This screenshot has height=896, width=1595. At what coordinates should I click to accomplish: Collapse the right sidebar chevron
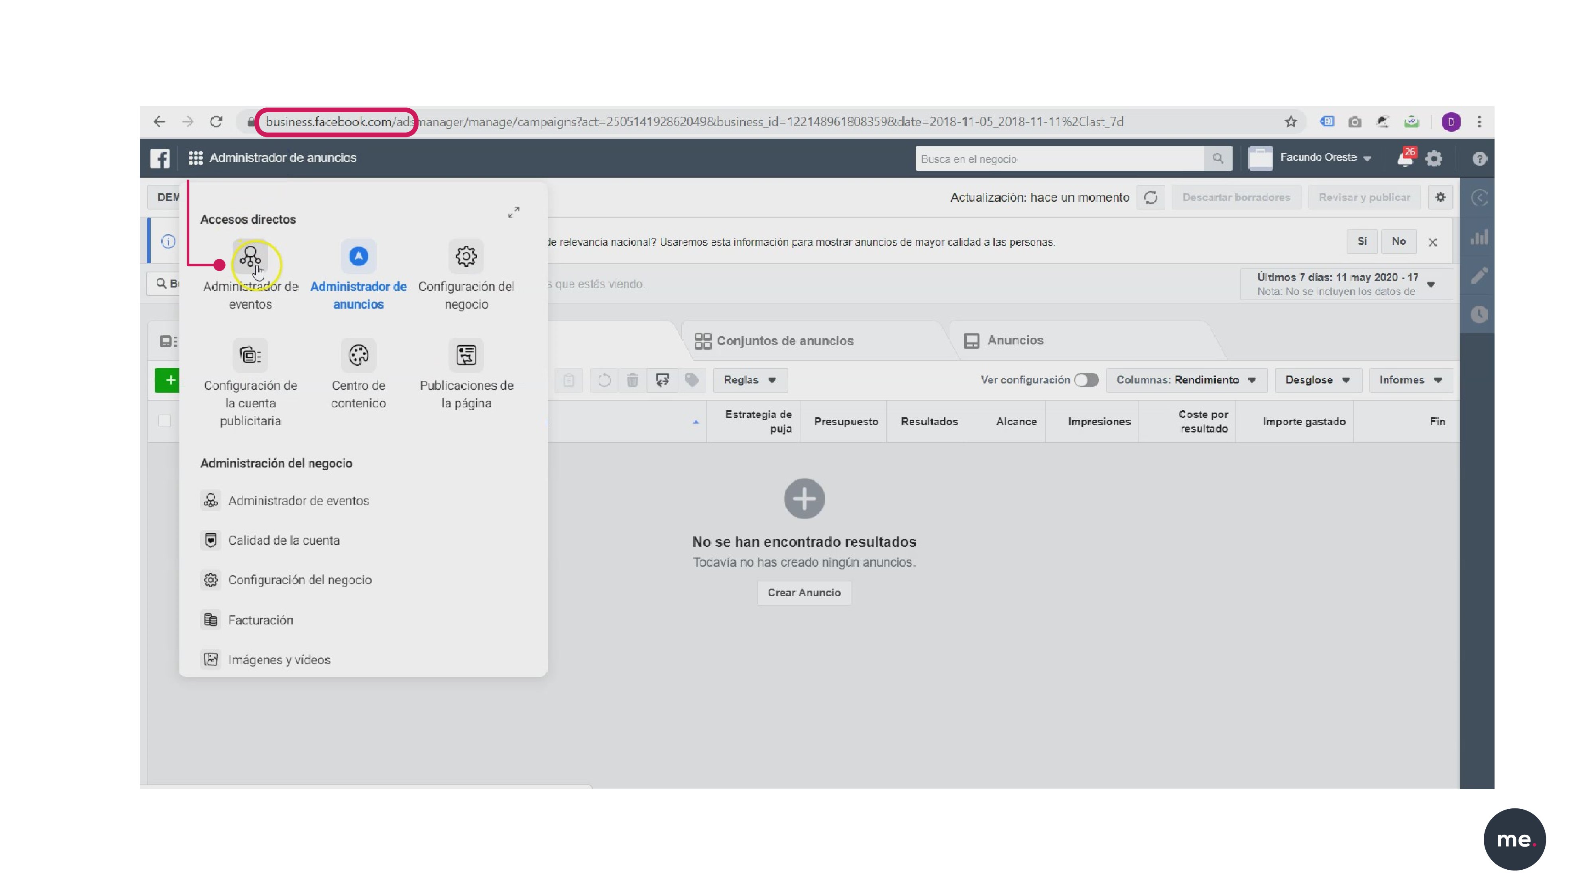pos(1479,198)
